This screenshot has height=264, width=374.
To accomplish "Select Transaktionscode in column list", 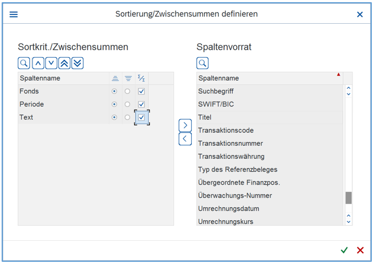I will [x=225, y=130].
